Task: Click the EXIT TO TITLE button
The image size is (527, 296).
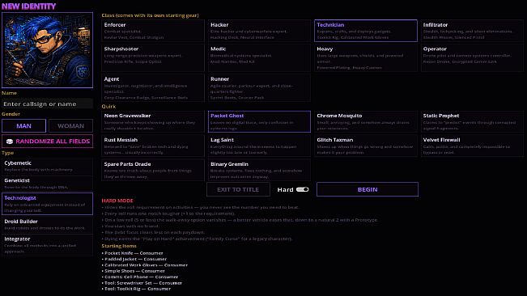Action: coord(238,189)
